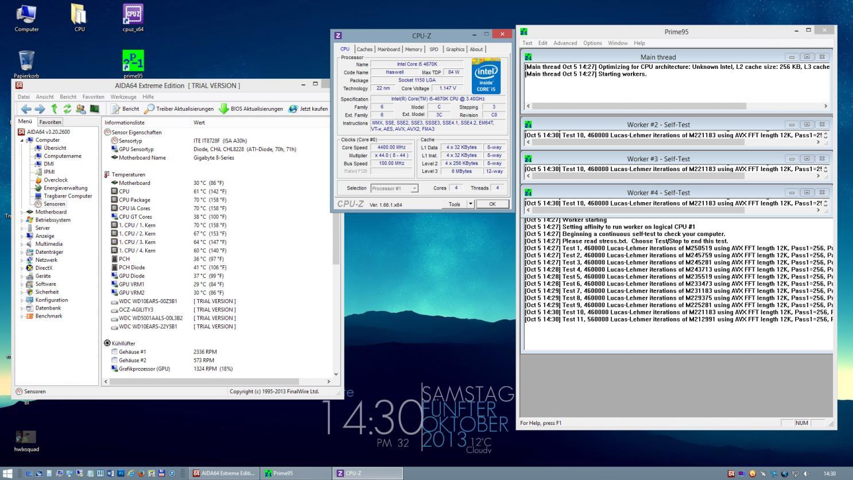The width and height of the screenshot is (853, 480).
Task: Click the AIDA64 horizontal scrollbar
Action: click(217, 381)
